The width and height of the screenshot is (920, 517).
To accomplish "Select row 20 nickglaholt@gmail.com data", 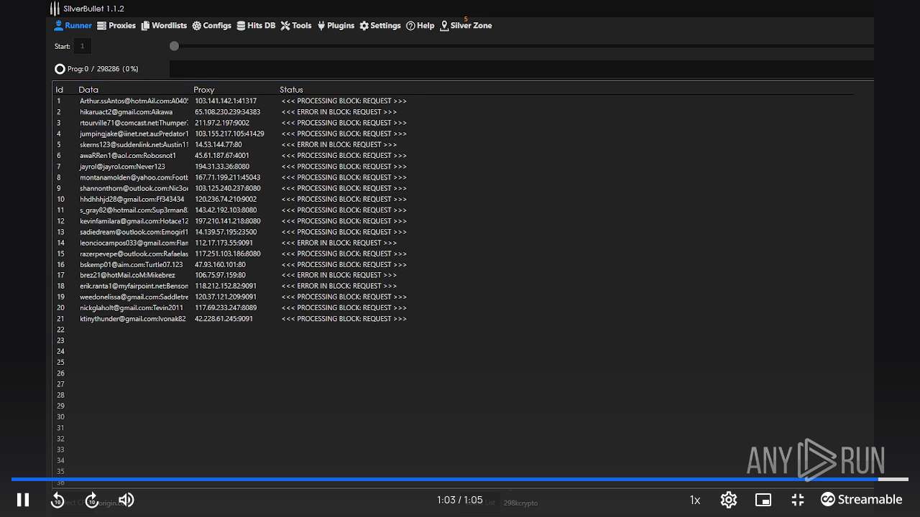I will pos(132,307).
